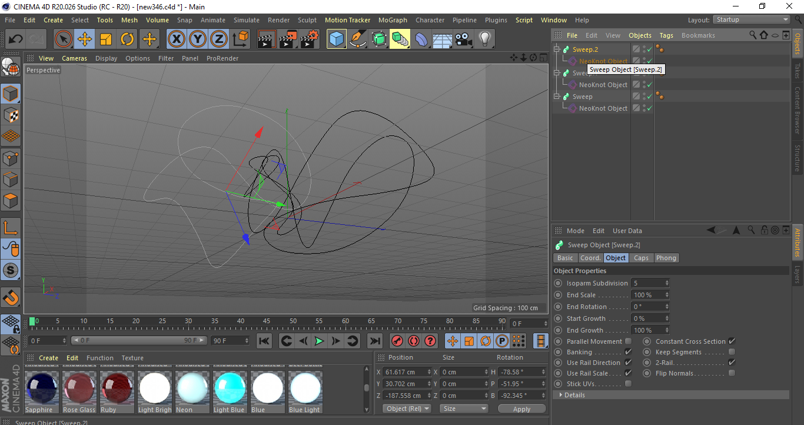804x425 pixels.
Task: Open the Content Browser side tab
Action: click(798, 110)
